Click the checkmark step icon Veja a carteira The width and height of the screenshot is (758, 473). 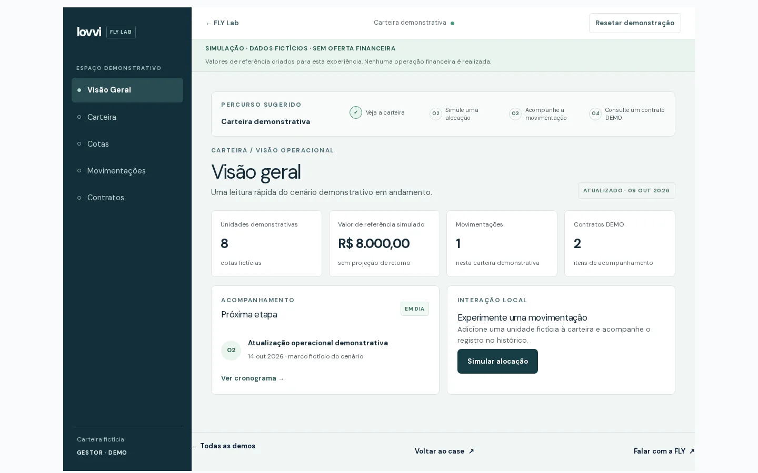pos(356,112)
